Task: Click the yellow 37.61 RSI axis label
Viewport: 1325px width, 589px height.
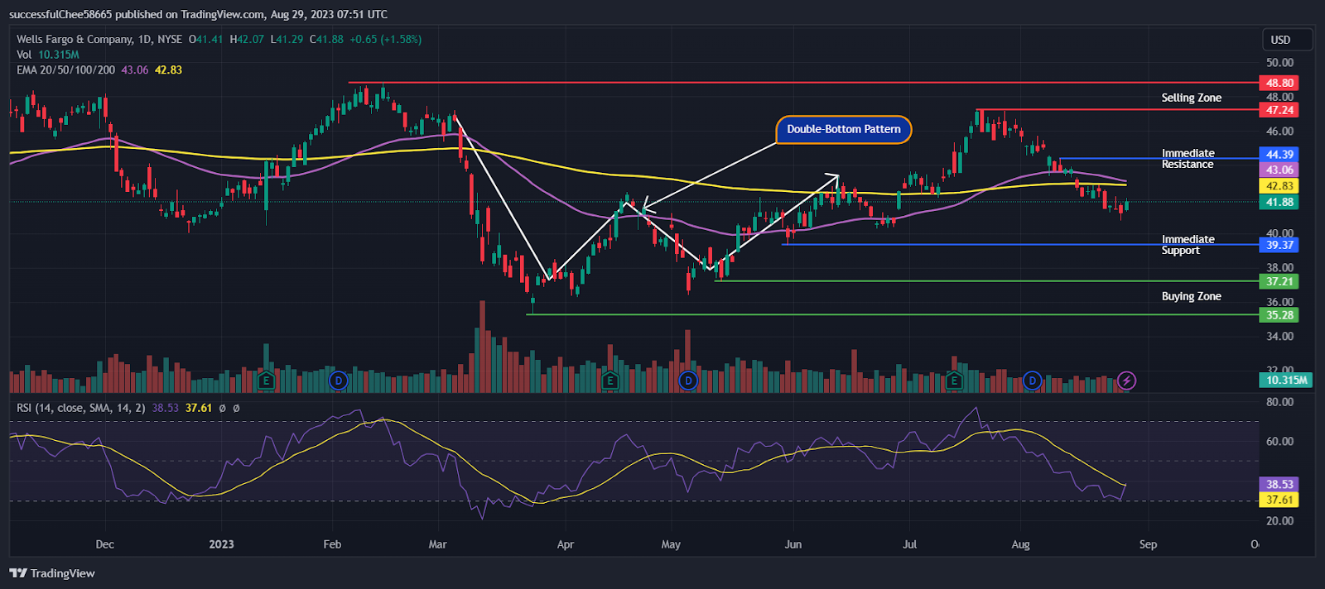Action: point(1279,500)
